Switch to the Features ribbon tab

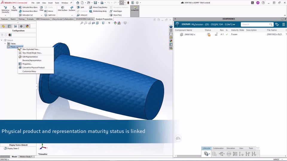point(4,19)
